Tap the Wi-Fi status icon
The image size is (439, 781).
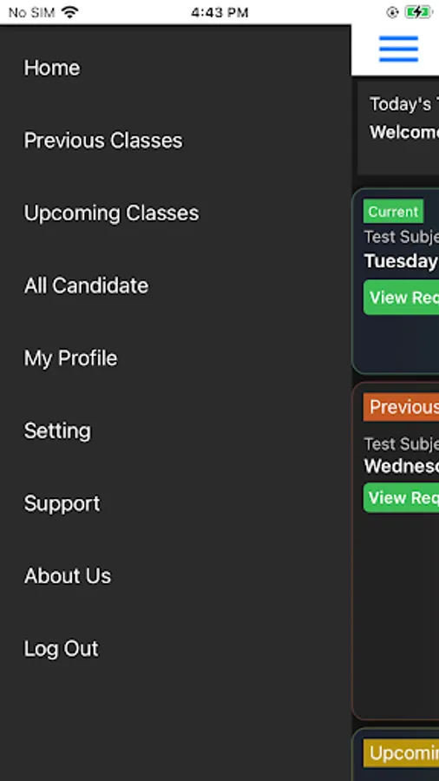pos(70,12)
